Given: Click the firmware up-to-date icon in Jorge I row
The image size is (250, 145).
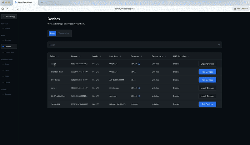Looking at the screenshot, I should click(139, 88).
